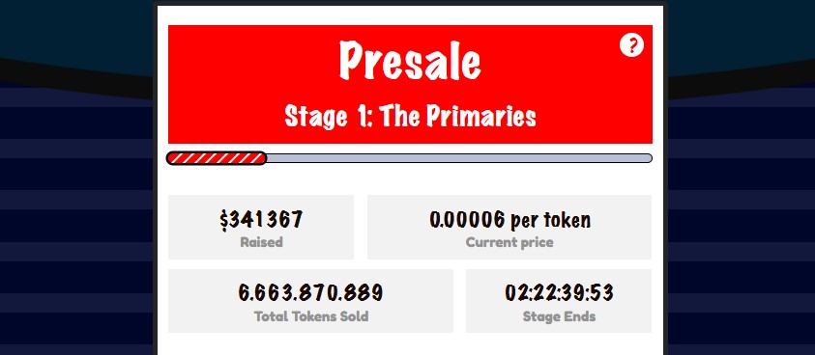The width and height of the screenshot is (815, 355).
Task: Select the 0.00006 per token value
Action: coord(509,220)
